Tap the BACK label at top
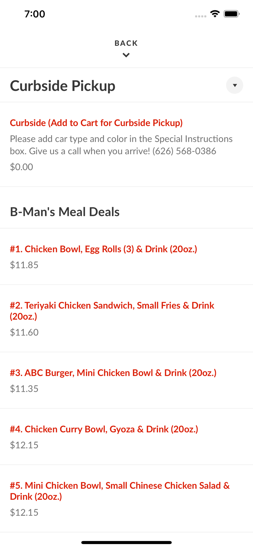 coord(126,43)
